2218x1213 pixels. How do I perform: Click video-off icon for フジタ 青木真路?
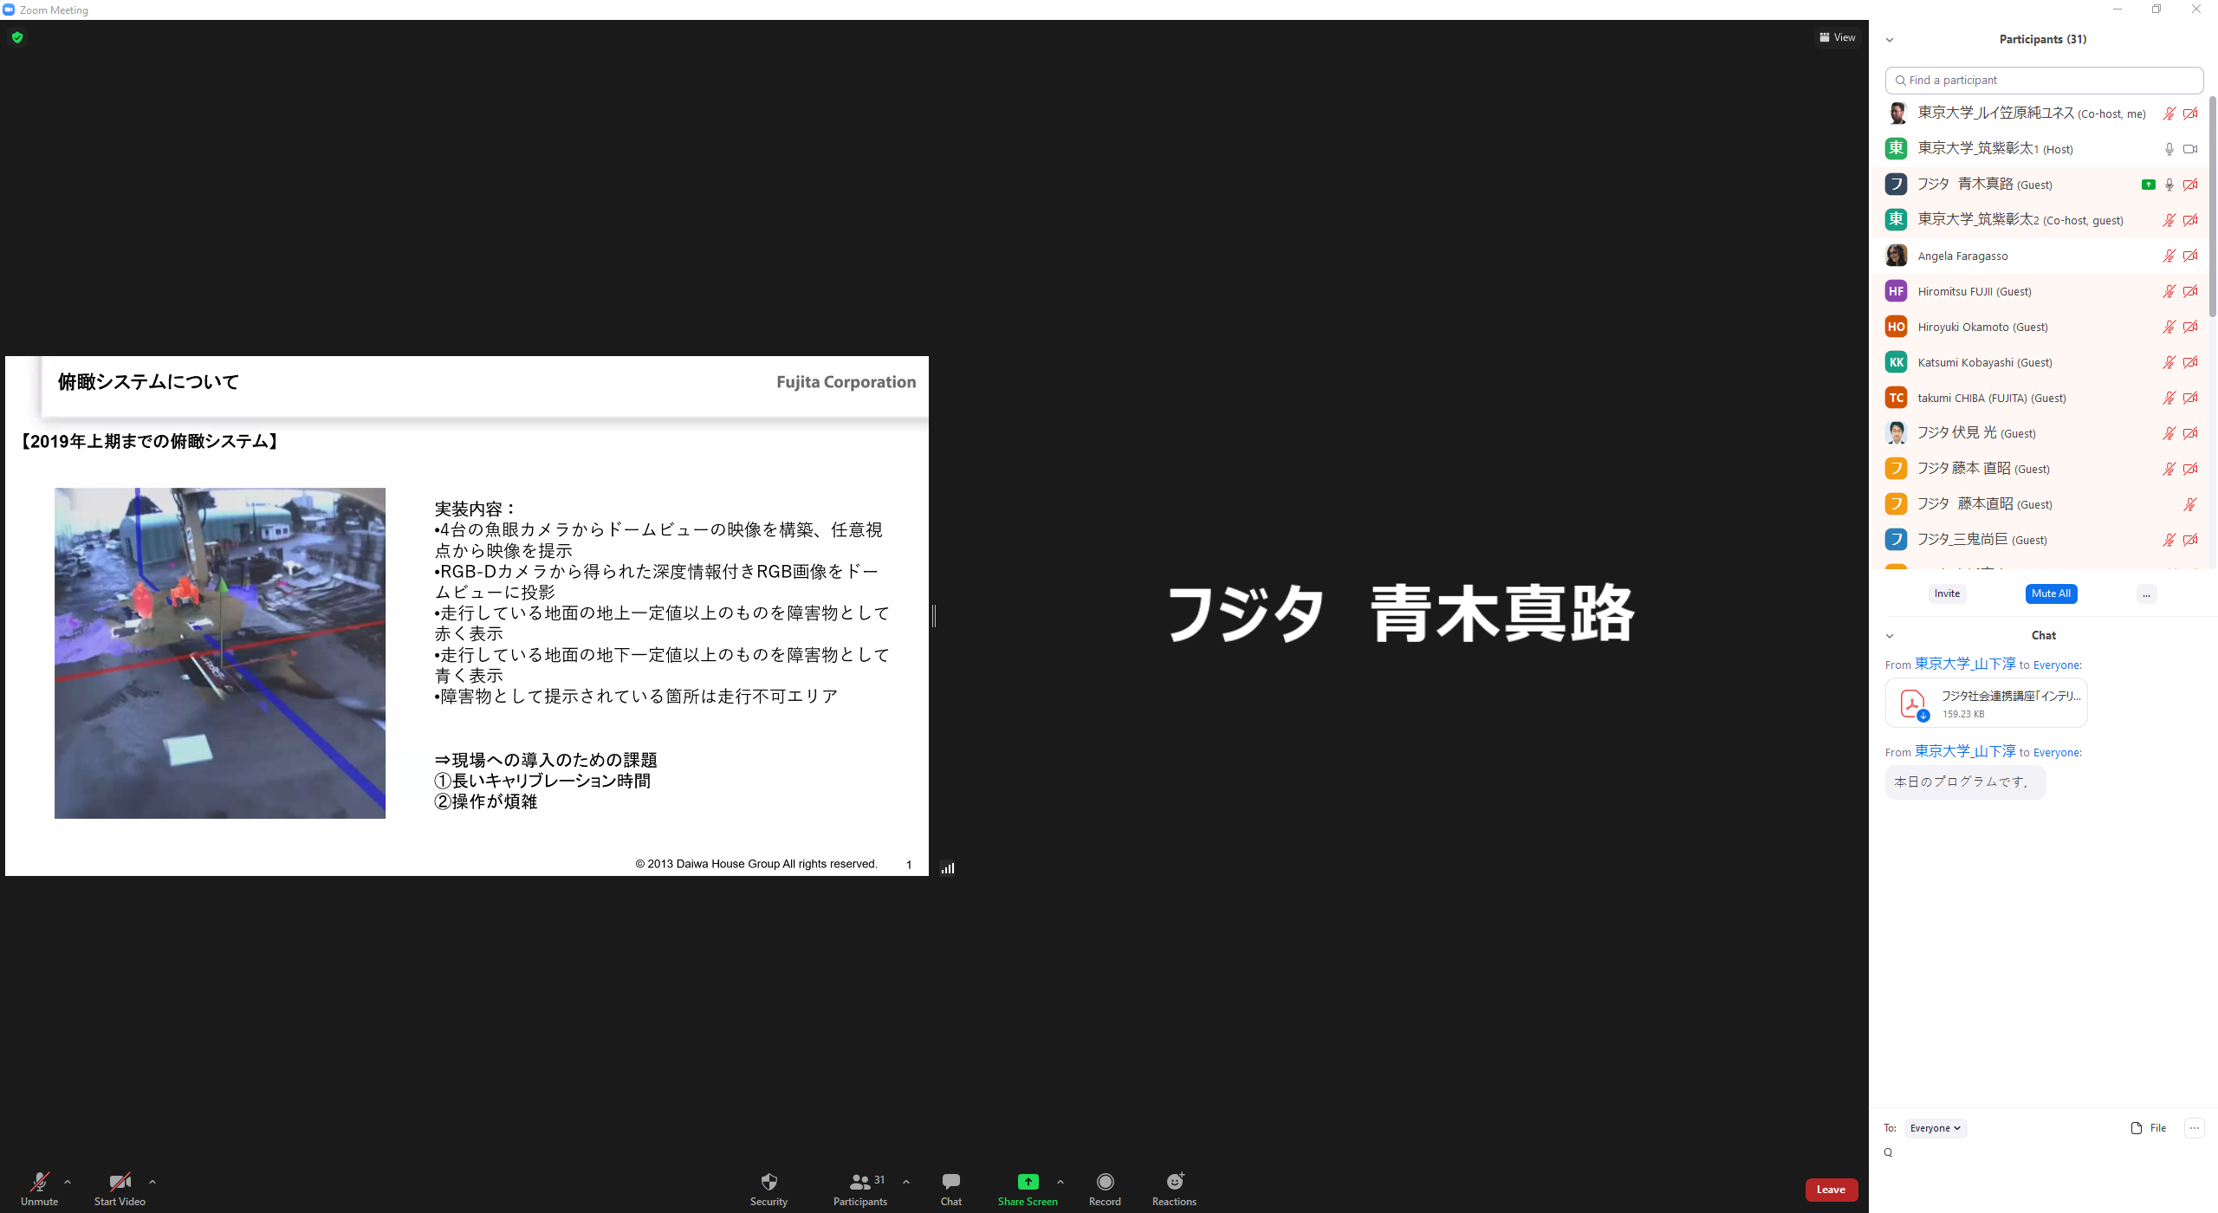(x=2190, y=185)
